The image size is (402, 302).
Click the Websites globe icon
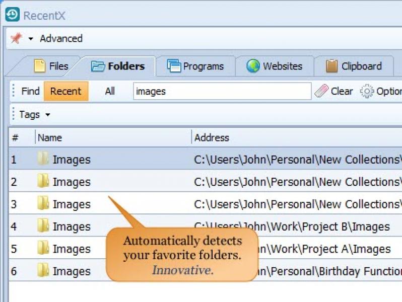coord(253,66)
